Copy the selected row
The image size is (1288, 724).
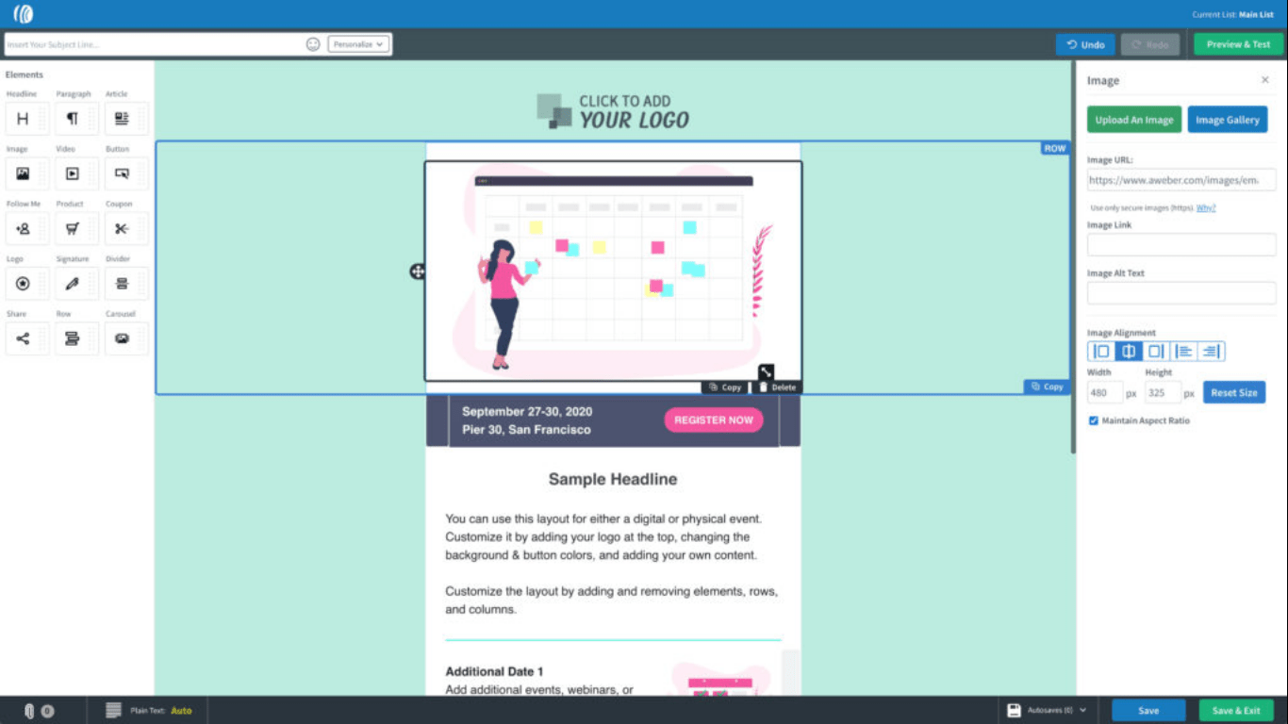(1047, 387)
